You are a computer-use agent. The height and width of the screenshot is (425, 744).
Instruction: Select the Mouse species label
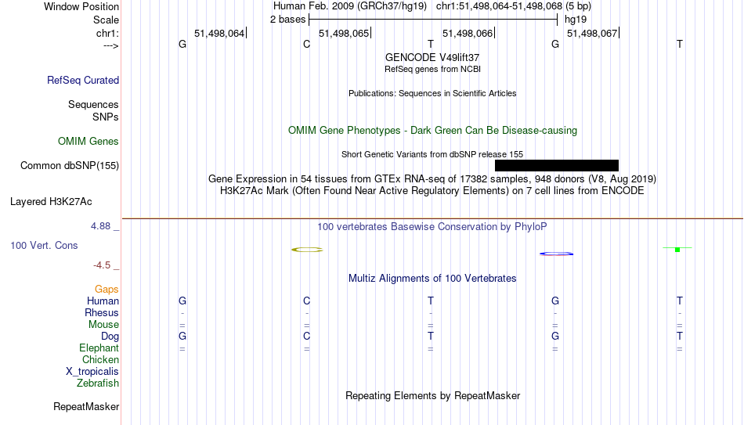(103, 325)
